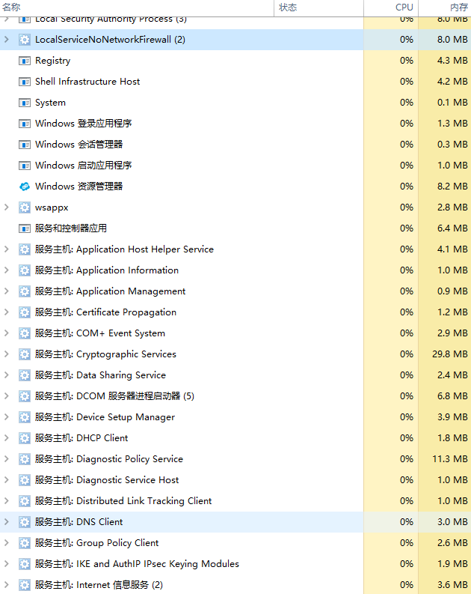Screen dimensions: 471x594
Task: Click the Data Sharing Service gear icon
Action: coord(25,375)
